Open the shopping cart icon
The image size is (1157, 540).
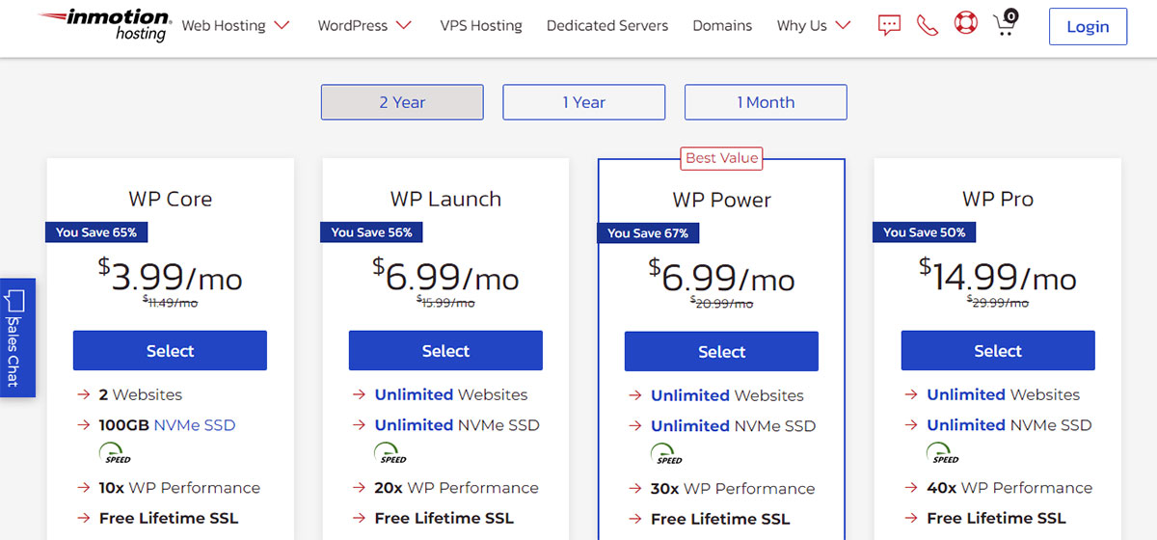(1006, 23)
